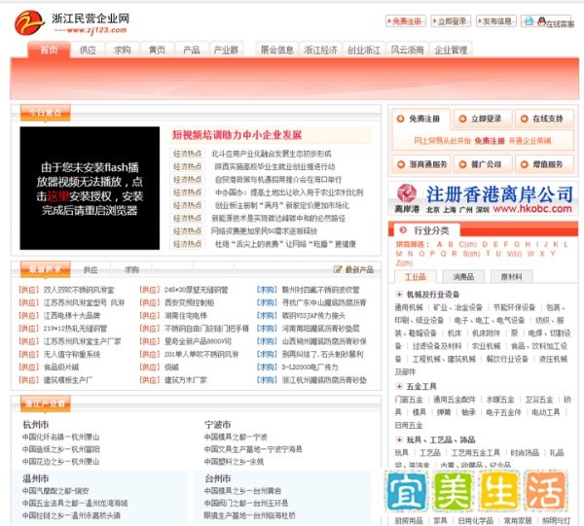The image size is (584, 526).
Task: Click the blue 宜 tile in floating ad
Action: [406, 491]
